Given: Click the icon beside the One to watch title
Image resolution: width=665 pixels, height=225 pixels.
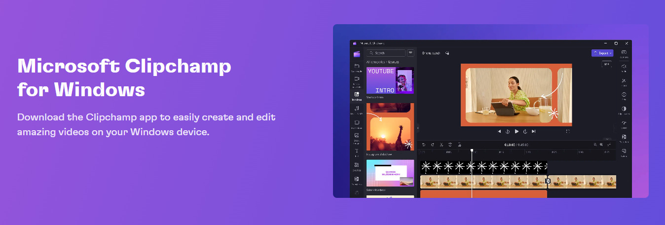Looking at the screenshot, I should click(x=447, y=53).
